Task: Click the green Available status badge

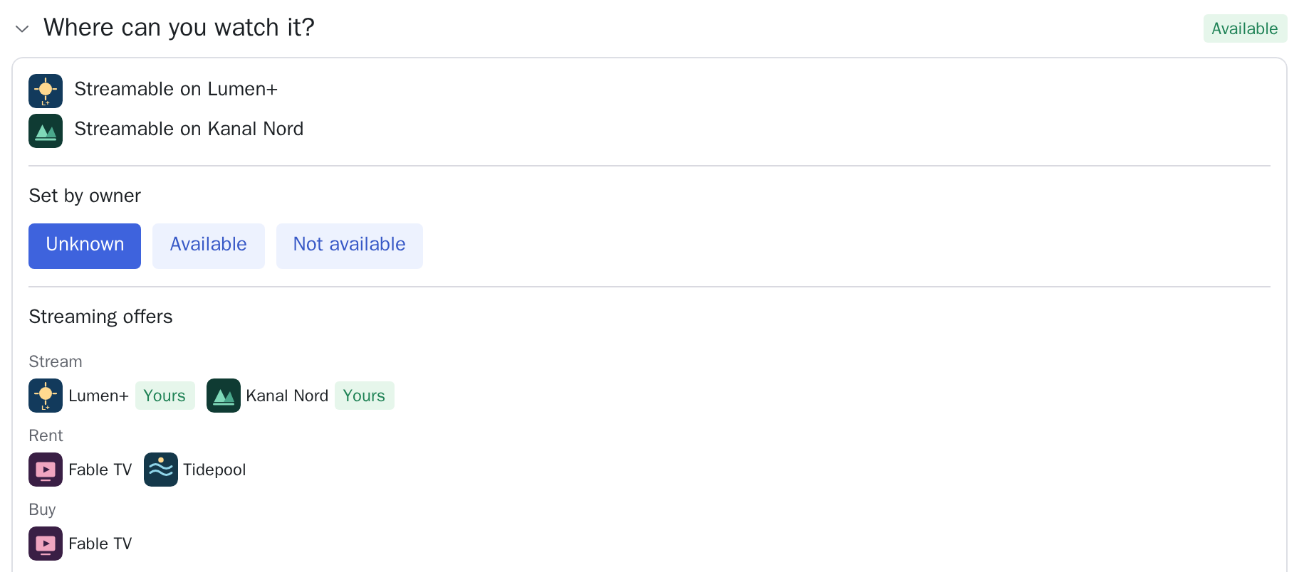Action: tap(1245, 28)
